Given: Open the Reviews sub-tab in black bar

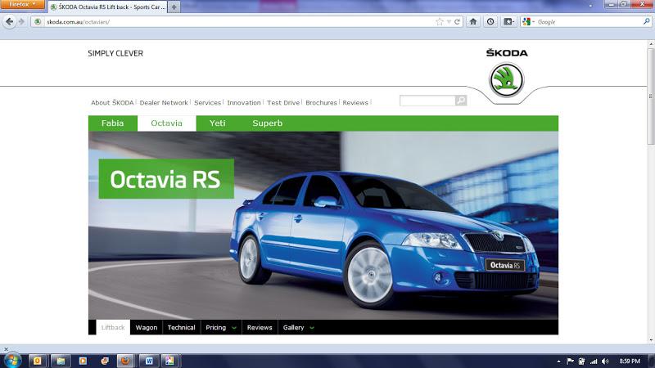Looking at the screenshot, I should [x=260, y=328].
